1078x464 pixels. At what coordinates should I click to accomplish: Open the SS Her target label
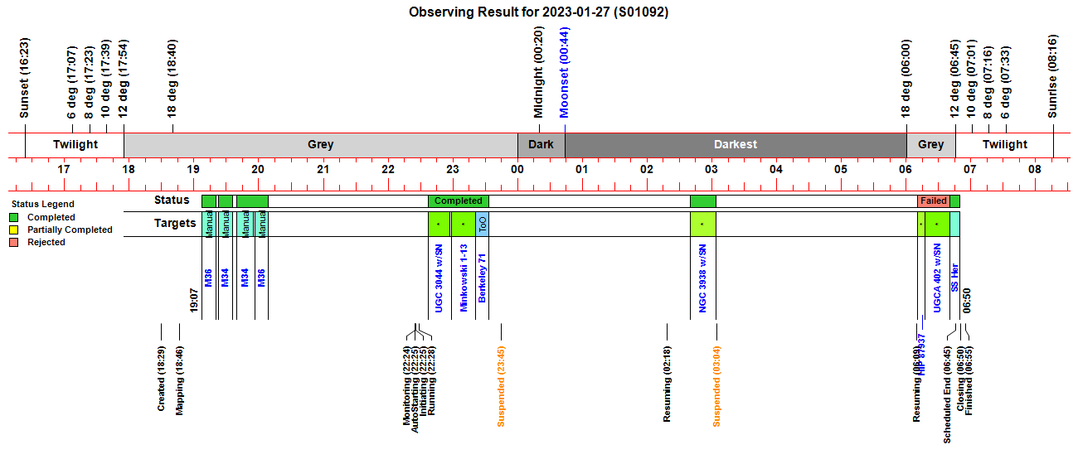[954, 278]
